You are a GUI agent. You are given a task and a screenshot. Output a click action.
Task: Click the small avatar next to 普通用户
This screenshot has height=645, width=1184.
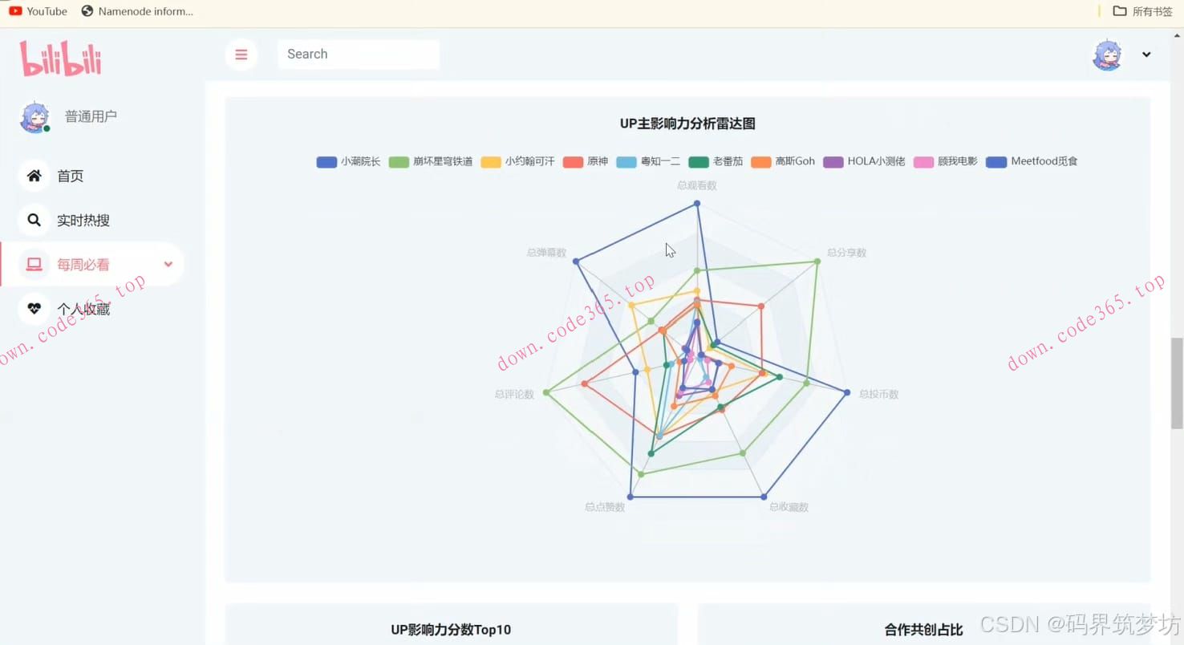tap(34, 116)
